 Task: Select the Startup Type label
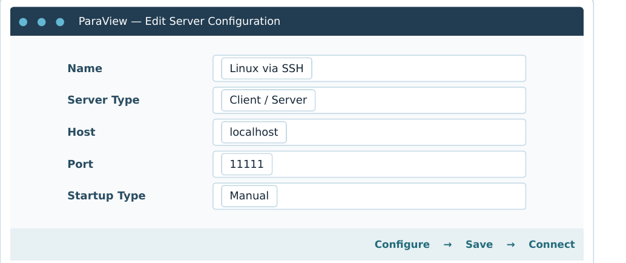[x=107, y=196]
